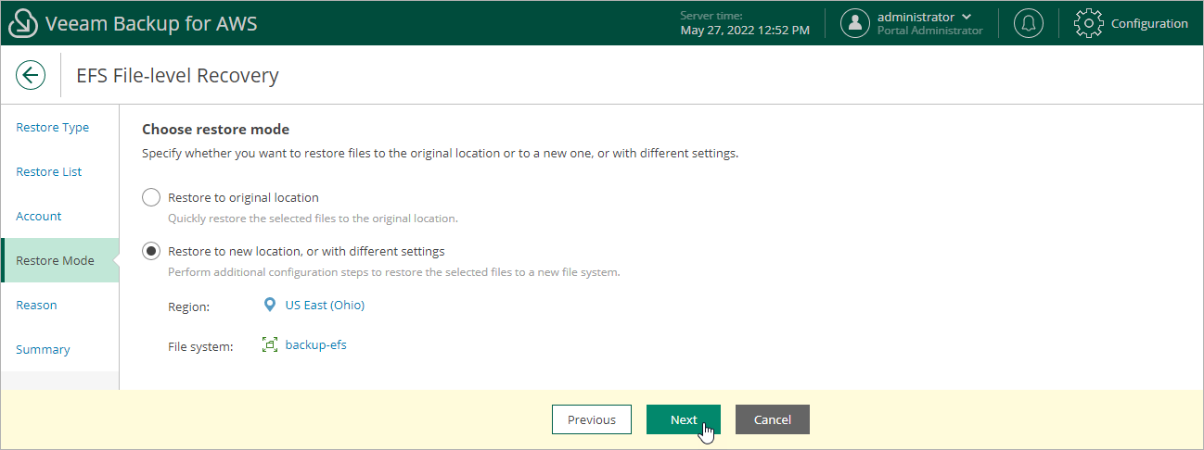Image resolution: width=1204 pixels, height=450 pixels.
Task: Click the Configuration label
Action: pyautogui.click(x=1149, y=23)
